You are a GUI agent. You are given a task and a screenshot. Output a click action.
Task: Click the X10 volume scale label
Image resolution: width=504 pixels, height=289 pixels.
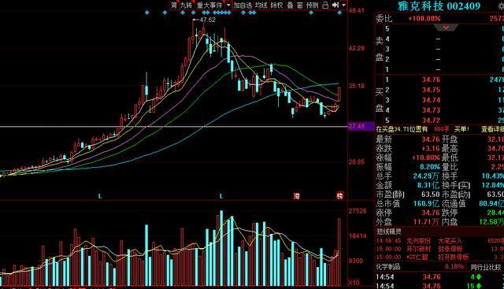(354, 283)
